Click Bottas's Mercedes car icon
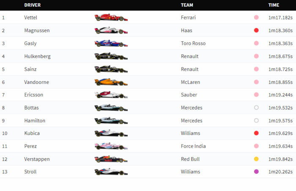Image resolution: width=296 pixels, height=191 pixels. coord(111,108)
